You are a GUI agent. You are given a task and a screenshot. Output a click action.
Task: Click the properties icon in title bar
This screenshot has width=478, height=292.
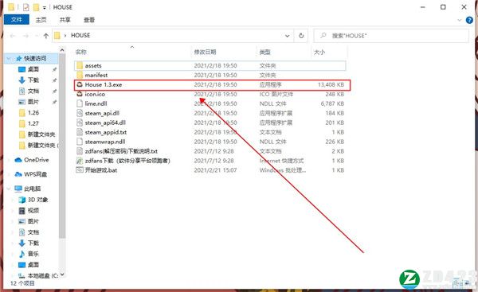[x=26, y=7]
